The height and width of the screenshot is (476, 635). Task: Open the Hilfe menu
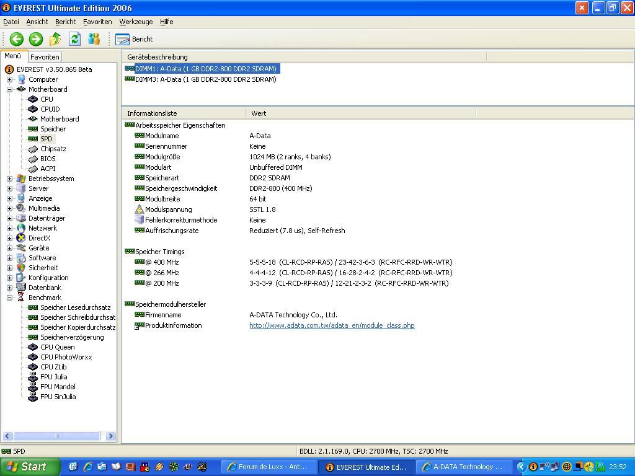click(166, 22)
